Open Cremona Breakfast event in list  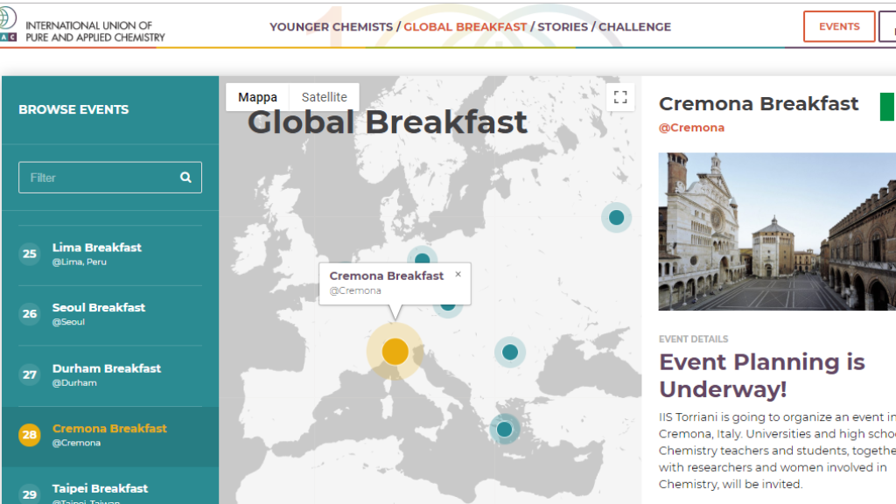[109, 435]
